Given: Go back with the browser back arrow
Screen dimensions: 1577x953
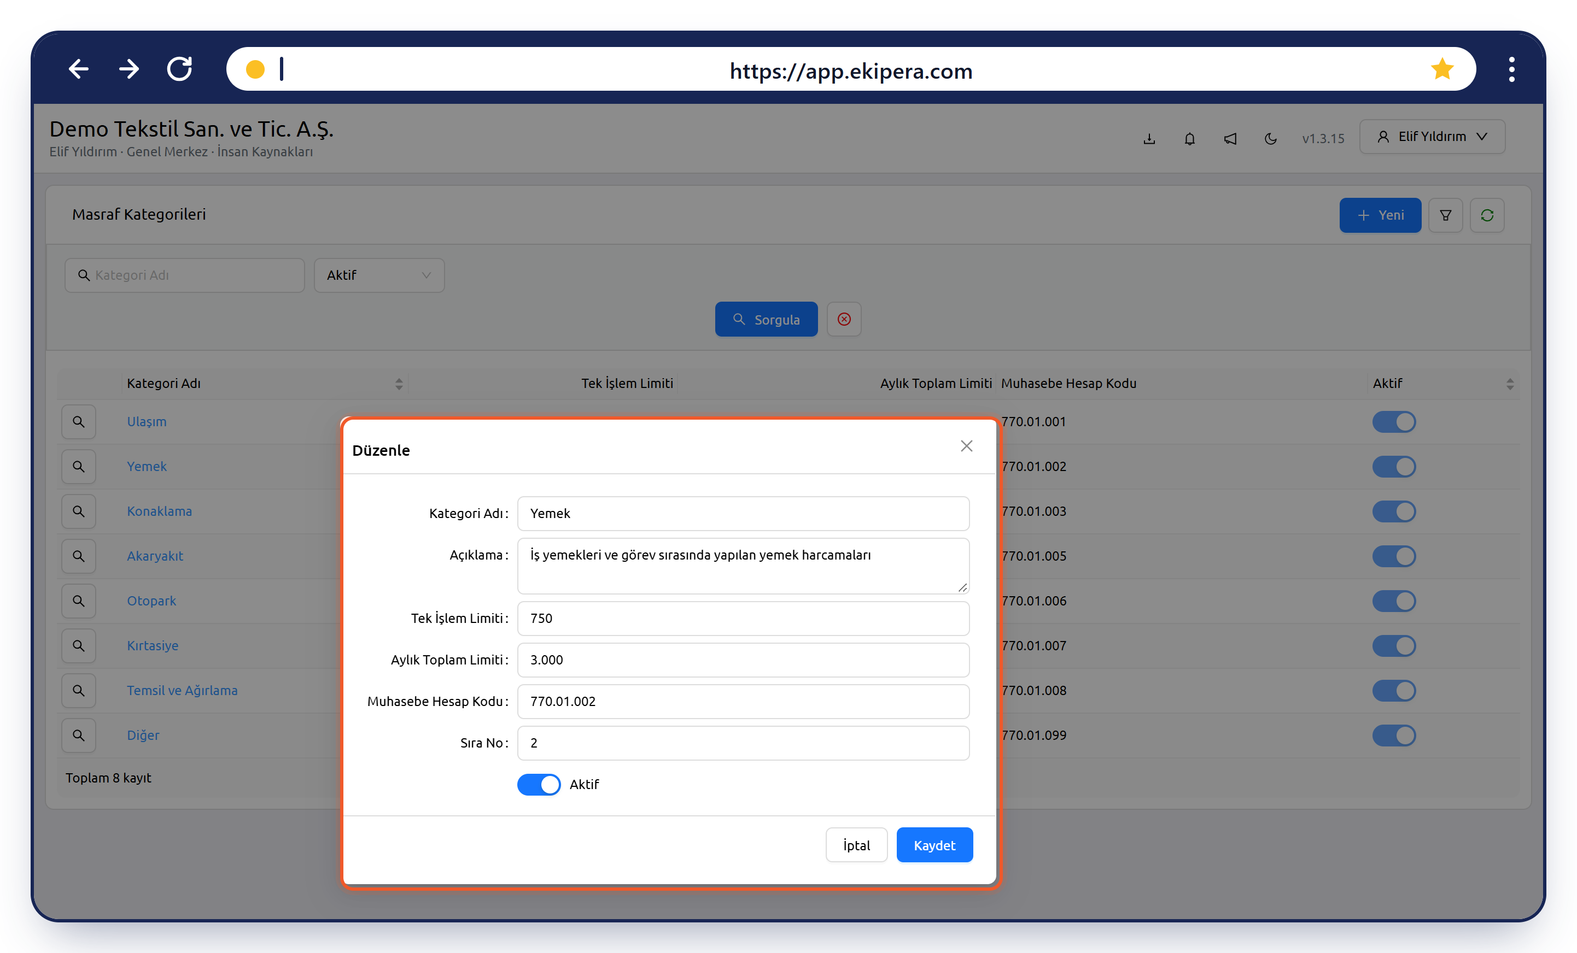Looking at the screenshot, I should pyautogui.click(x=78, y=69).
